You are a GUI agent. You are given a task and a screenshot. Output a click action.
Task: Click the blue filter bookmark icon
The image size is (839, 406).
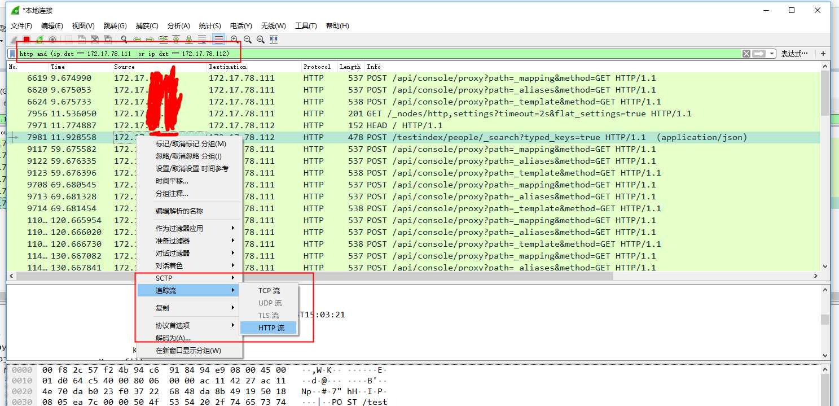click(x=12, y=54)
